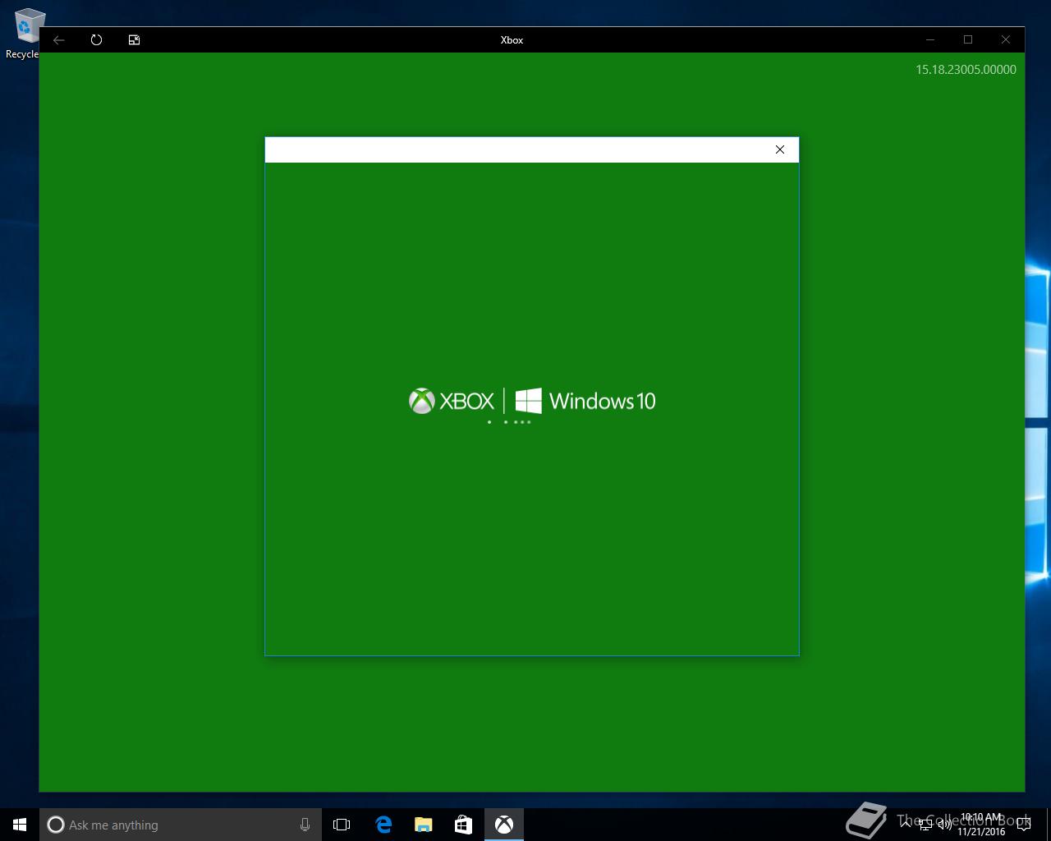Show hidden tray icons chevron
This screenshot has height=841, width=1051.
pyautogui.click(x=906, y=824)
